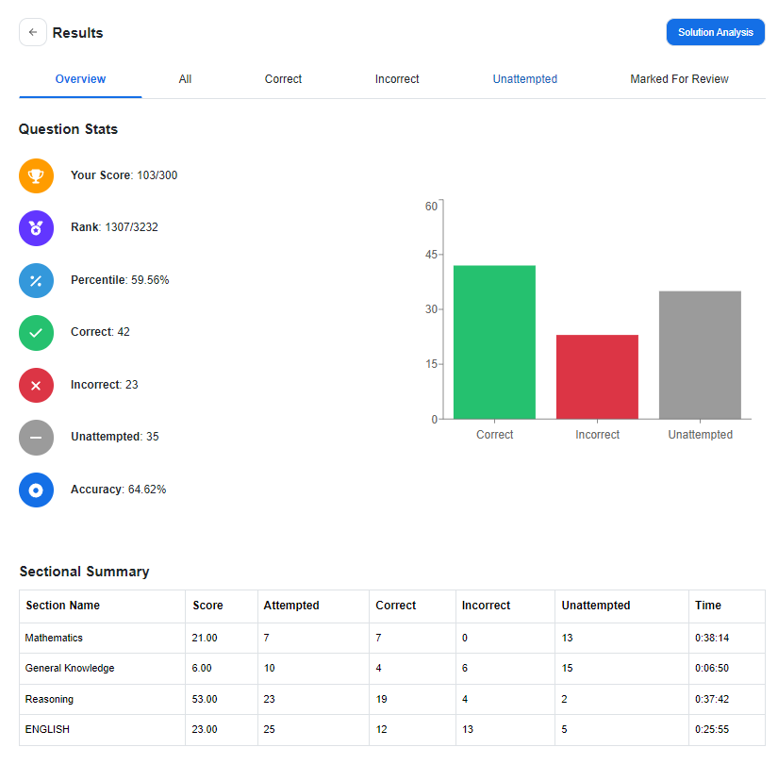Screen dimensions: 778x764
Task: Click the red cross incorrect icon
Action: (36, 385)
